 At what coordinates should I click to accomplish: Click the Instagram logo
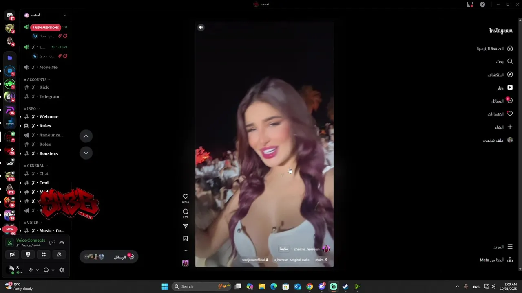click(501, 31)
